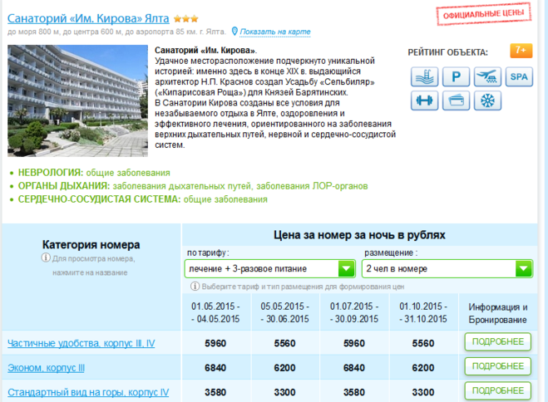The width and height of the screenshot is (548, 402).
Task: Open room category 'Эконом, корпус III'
Action: [x=46, y=367]
